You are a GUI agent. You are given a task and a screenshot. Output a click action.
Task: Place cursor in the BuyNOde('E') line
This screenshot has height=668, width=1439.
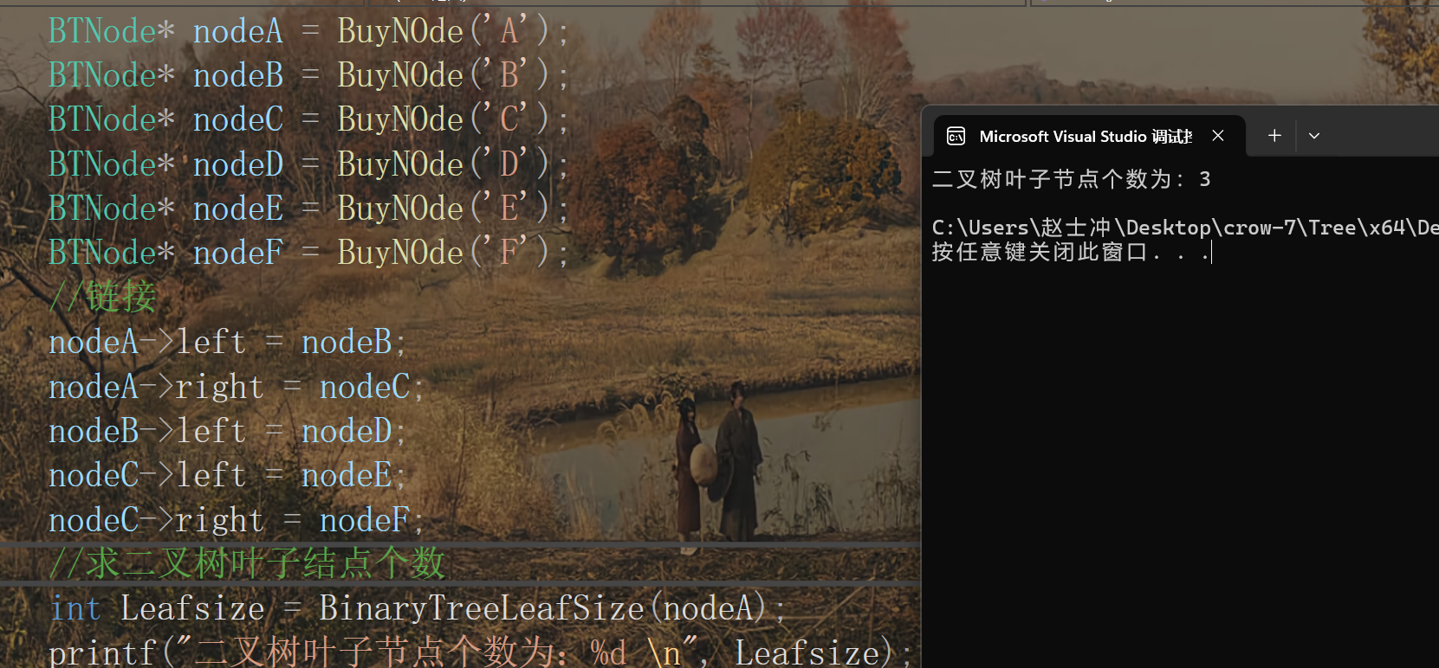click(308, 208)
